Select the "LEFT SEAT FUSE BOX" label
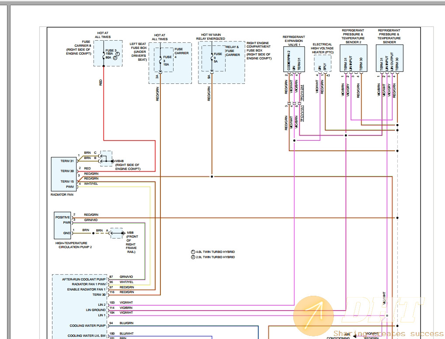The height and width of the screenshot is (339, 445). pos(138,46)
